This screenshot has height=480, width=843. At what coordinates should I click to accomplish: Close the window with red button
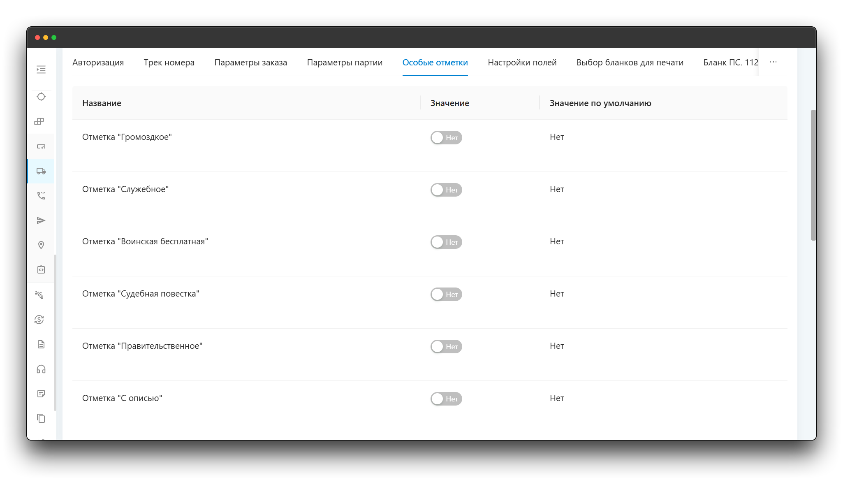pos(37,37)
